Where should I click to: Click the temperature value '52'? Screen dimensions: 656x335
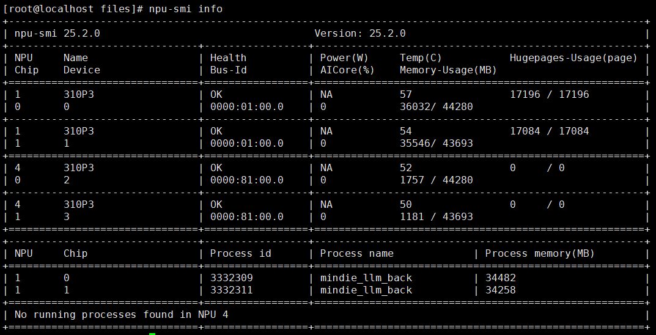tap(406, 167)
